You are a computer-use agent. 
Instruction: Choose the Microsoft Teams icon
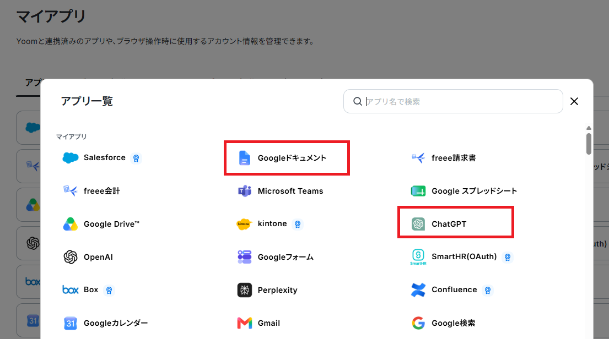pos(244,191)
